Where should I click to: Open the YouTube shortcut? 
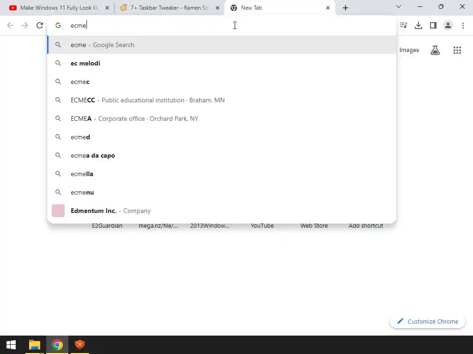click(262, 226)
